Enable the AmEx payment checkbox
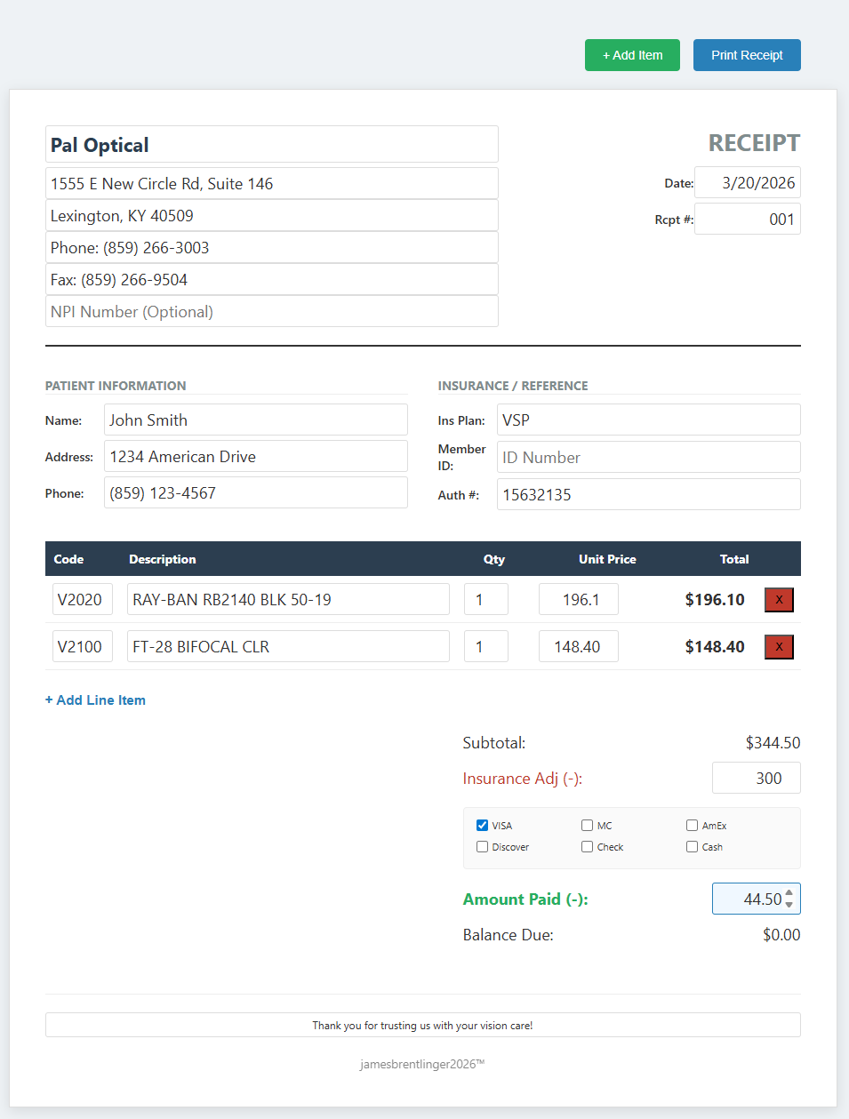Image resolution: width=849 pixels, height=1119 pixels. pos(692,826)
